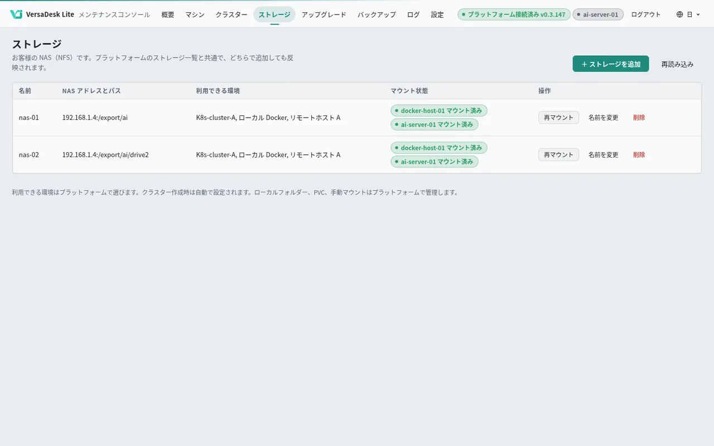Open the language selector dropdown

[x=688, y=14]
